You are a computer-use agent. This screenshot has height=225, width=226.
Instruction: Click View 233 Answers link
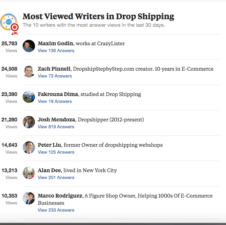[x=56, y=210]
